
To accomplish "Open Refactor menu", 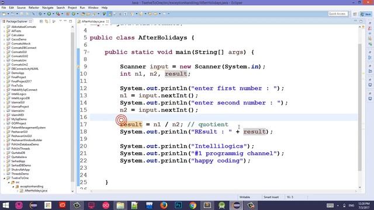I will pos(34,8).
